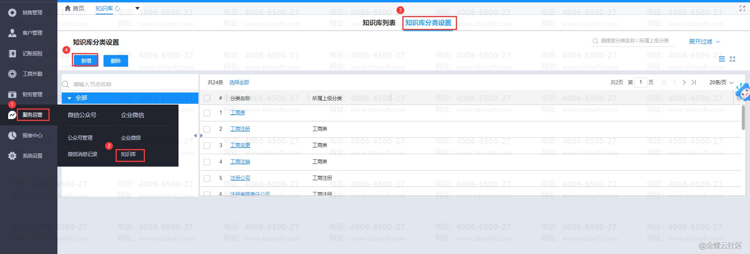The height and width of the screenshot is (254, 750).
Task: Tick the checkbox for row 工商注册
Action: tap(207, 129)
